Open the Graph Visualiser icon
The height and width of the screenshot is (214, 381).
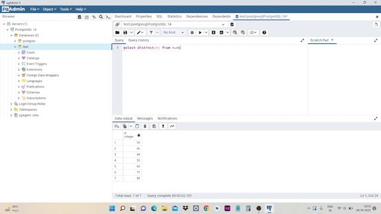172,126
